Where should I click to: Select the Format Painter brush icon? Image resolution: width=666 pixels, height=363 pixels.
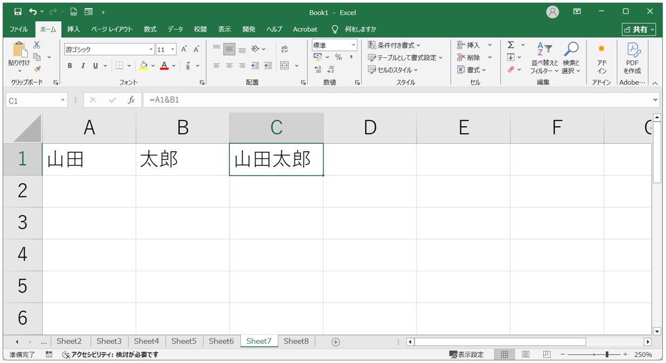tap(37, 69)
